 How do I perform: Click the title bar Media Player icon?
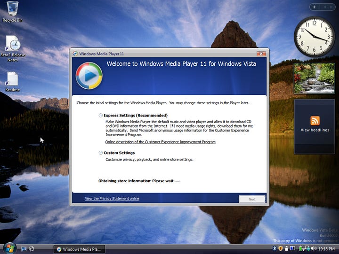coord(75,54)
